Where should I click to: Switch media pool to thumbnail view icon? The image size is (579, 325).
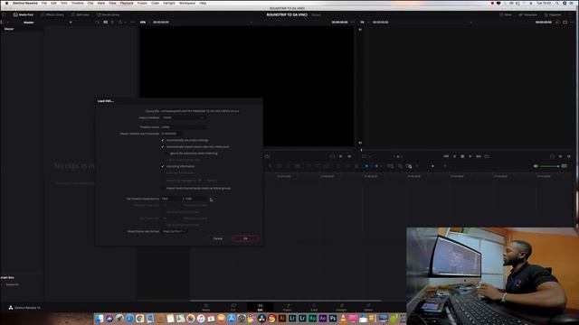click(x=105, y=22)
